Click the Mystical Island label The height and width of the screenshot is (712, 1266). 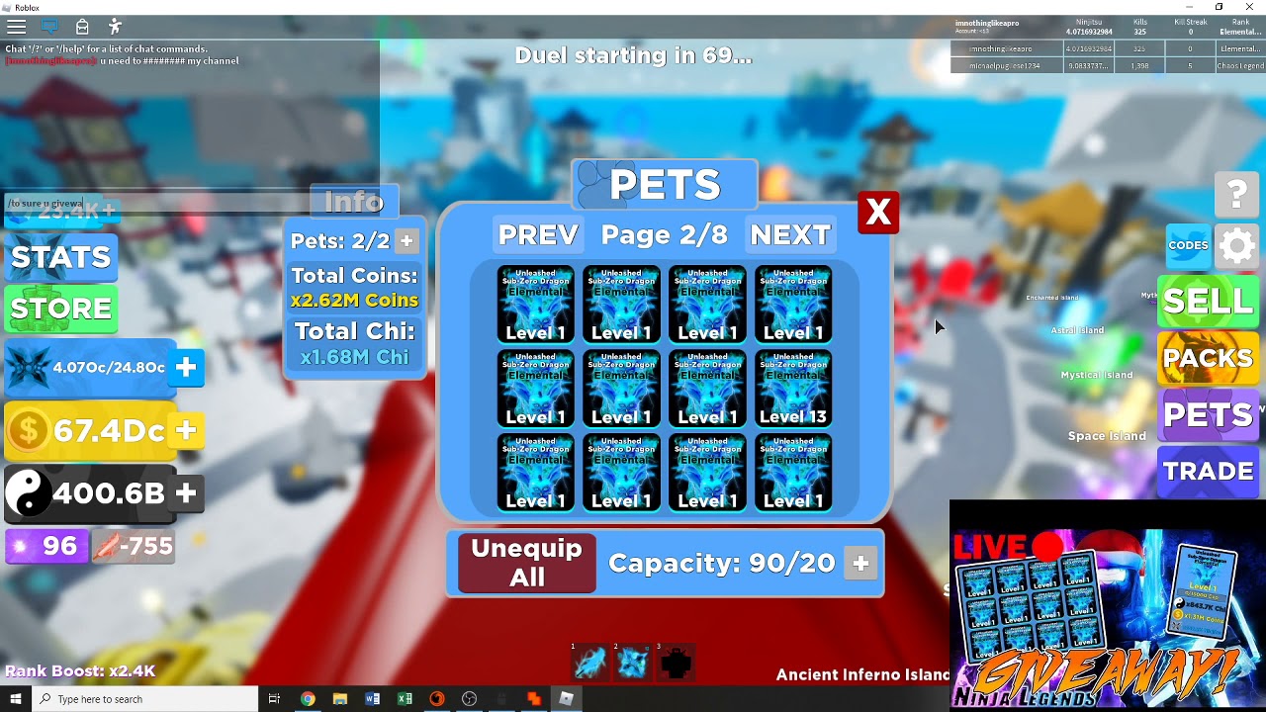coord(1097,375)
